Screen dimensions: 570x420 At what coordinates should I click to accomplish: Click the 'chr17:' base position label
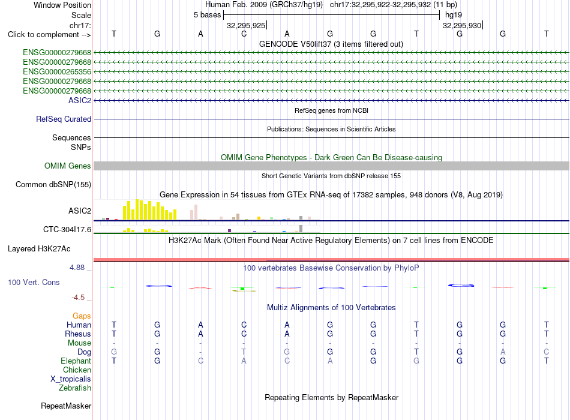click(x=80, y=25)
